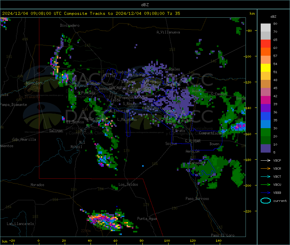290x245 pixels.
Task: Click the G_ALVEAR map label
Action: coord(193,141)
